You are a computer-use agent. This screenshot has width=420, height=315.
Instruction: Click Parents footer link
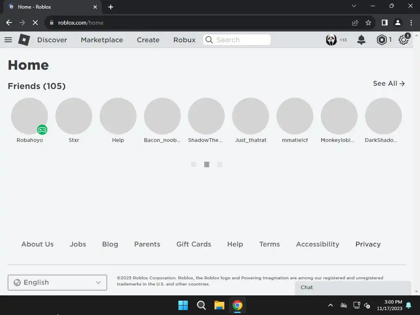(147, 244)
